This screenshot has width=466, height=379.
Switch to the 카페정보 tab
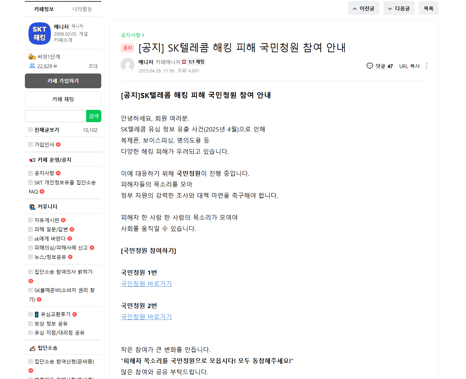pos(44,9)
